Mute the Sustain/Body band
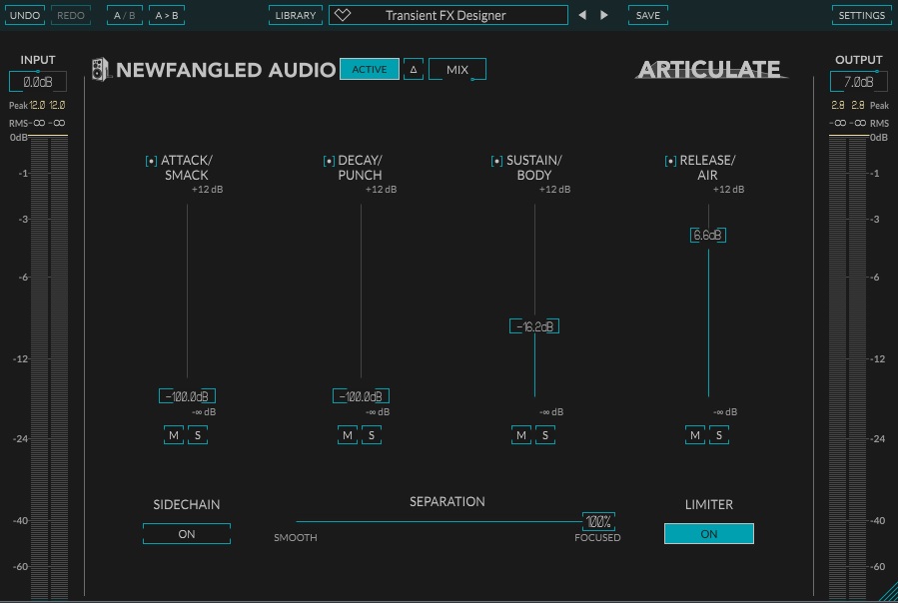 pos(521,435)
